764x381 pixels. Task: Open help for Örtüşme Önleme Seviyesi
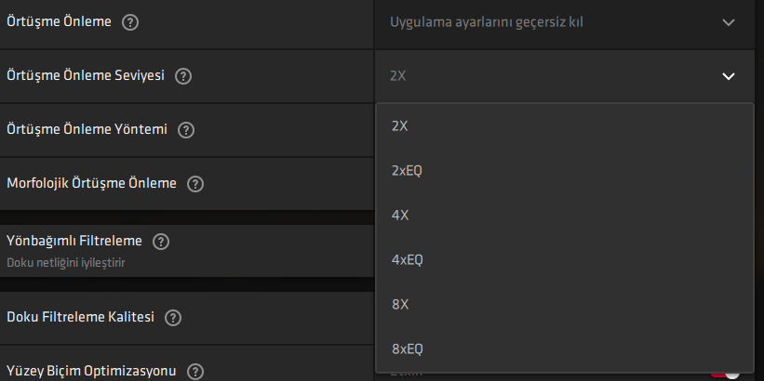click(x=183, y=76)
